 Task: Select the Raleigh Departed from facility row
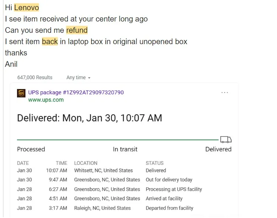[x=110, y=208]
